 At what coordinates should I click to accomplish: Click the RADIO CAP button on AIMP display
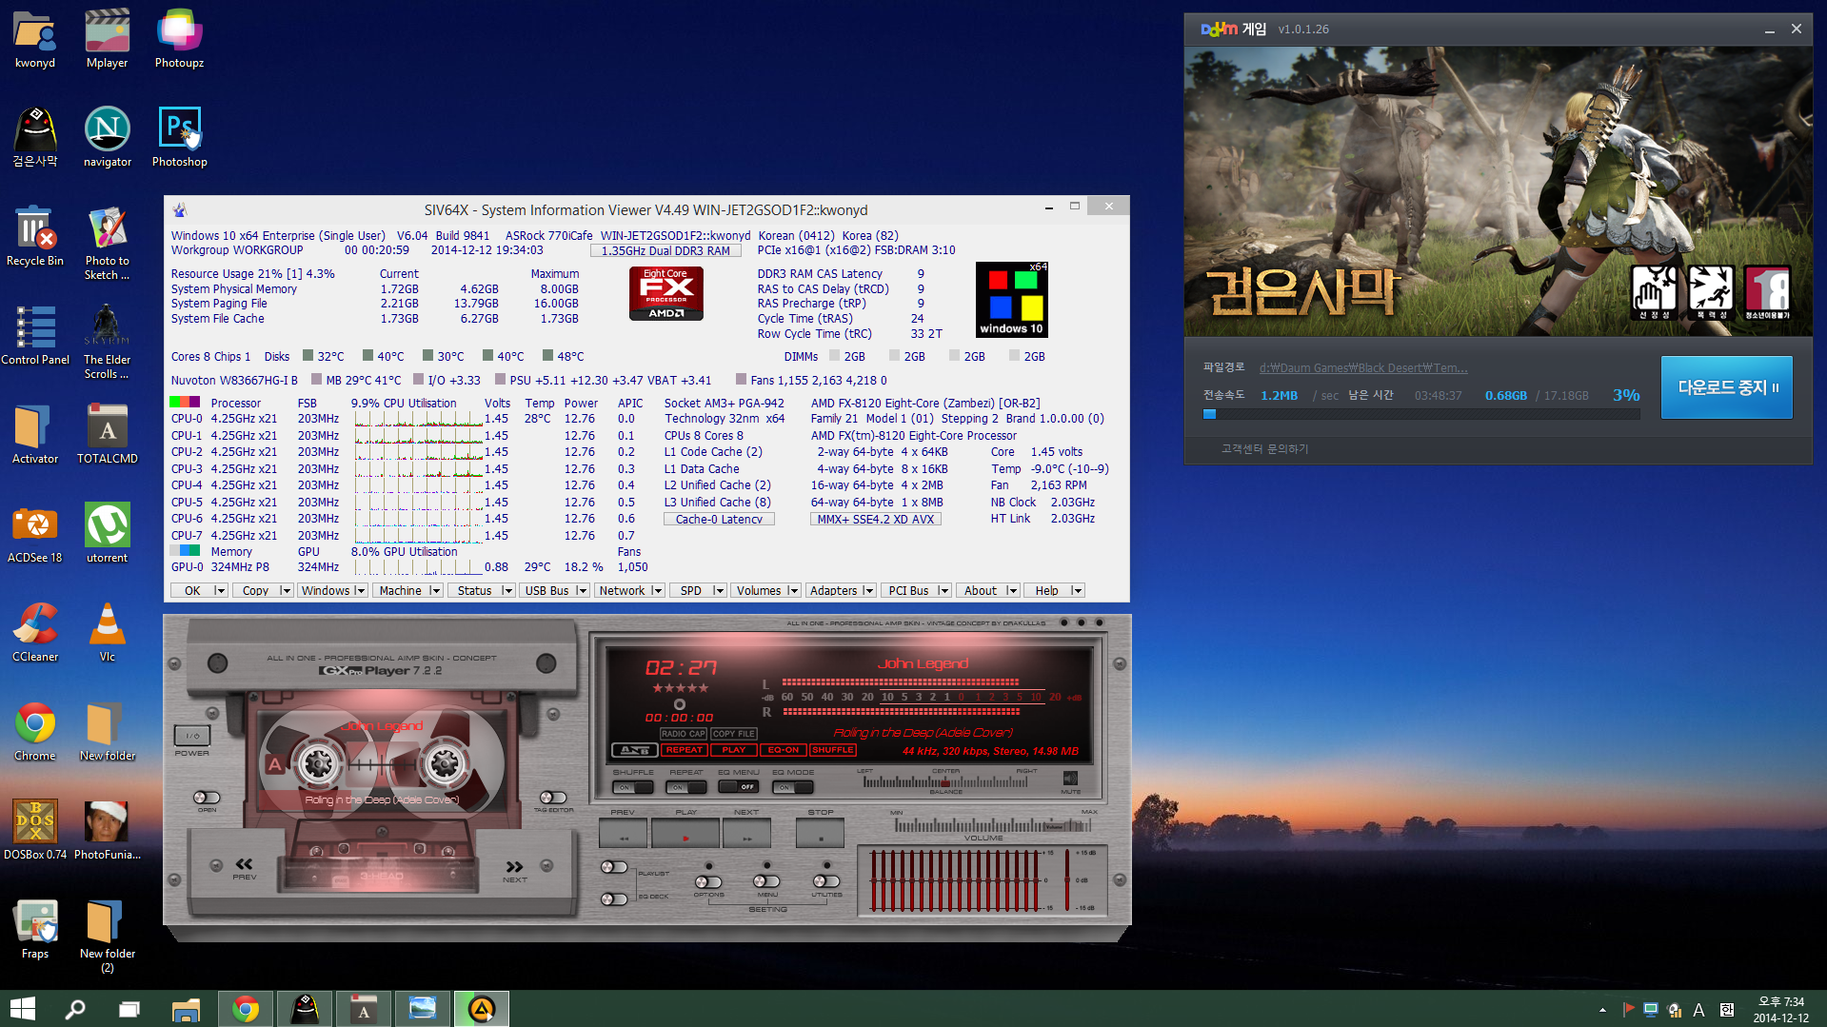tap(683, 734)
